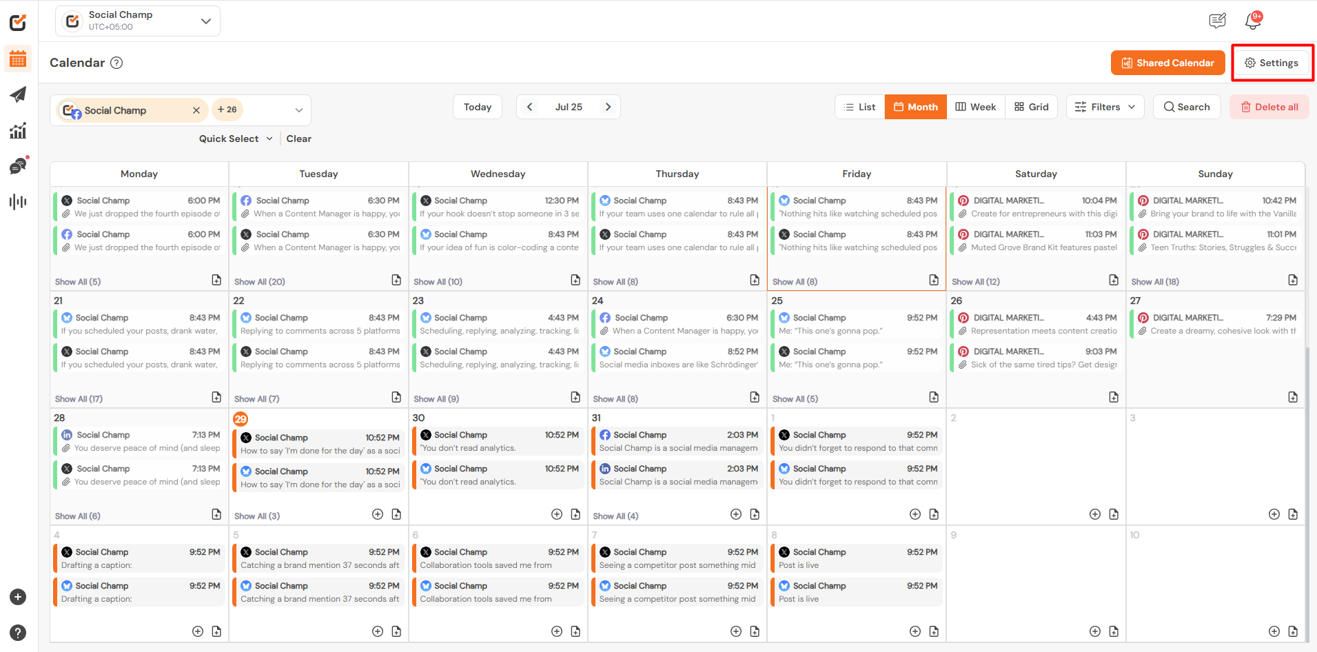Expand the account selector chevron
Viewport: 1317px width, 652px height.
point(299,110)
